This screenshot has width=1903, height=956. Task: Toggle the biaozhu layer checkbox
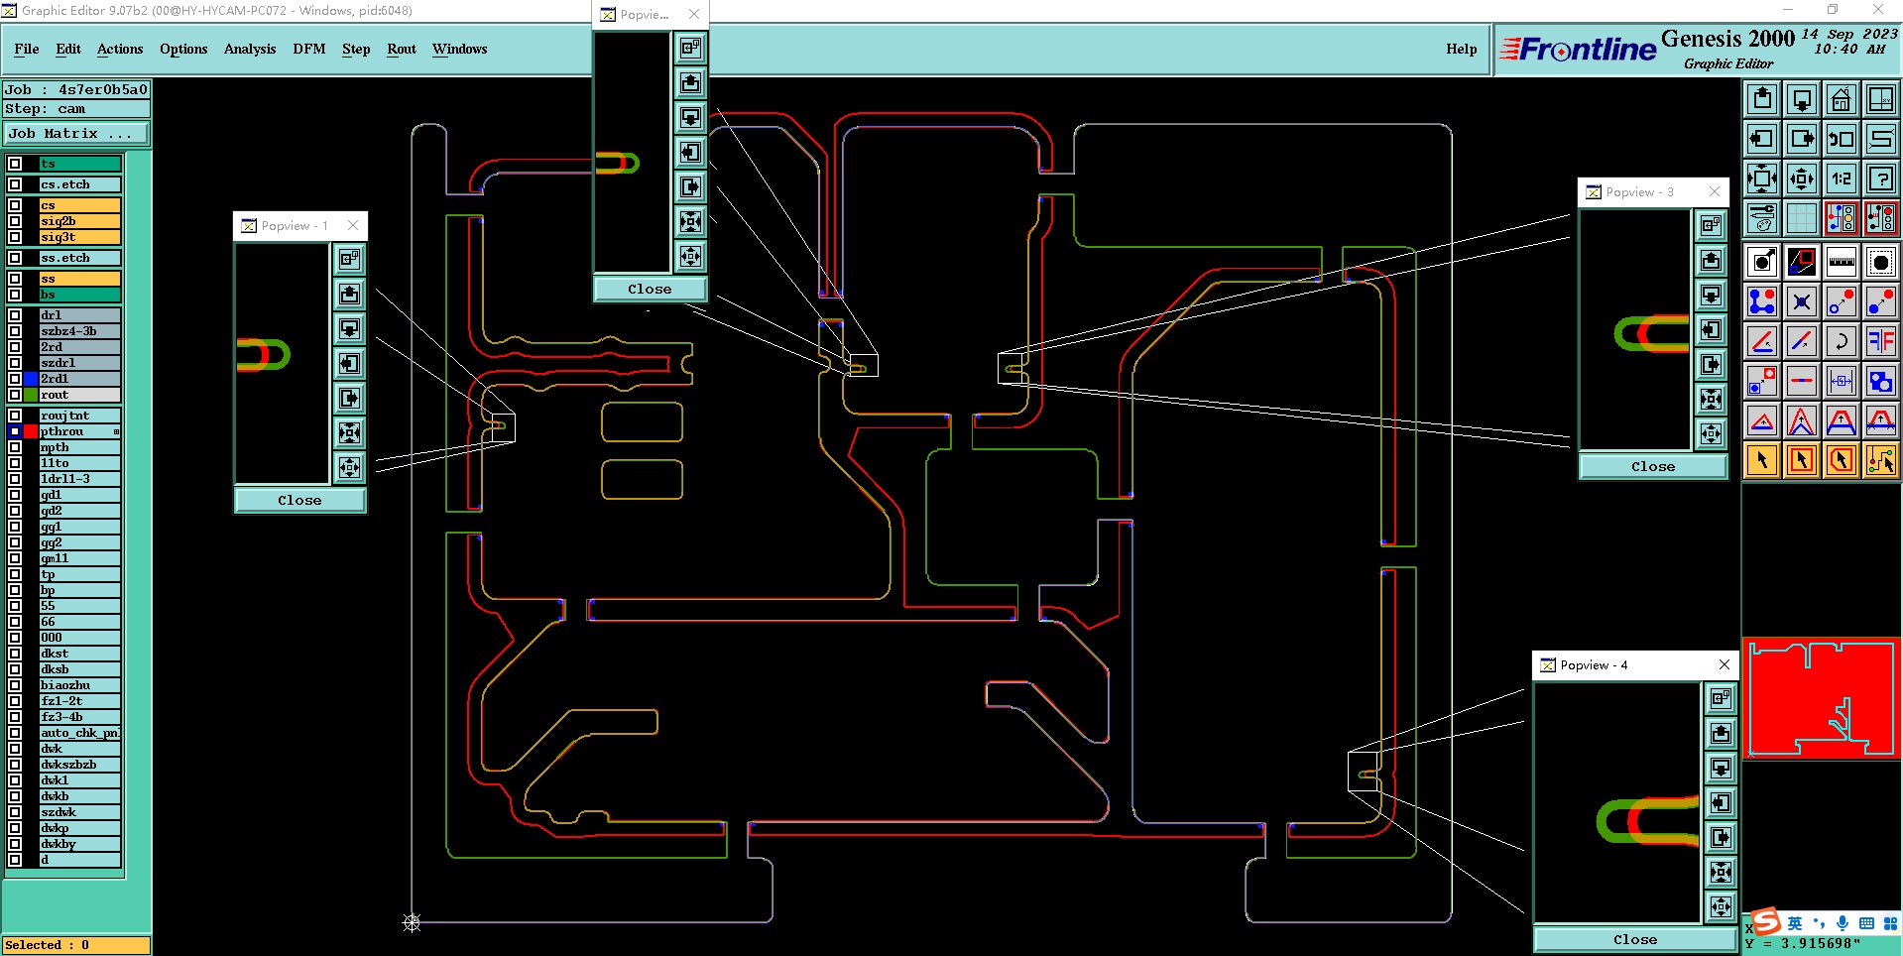tap(15, 685)
